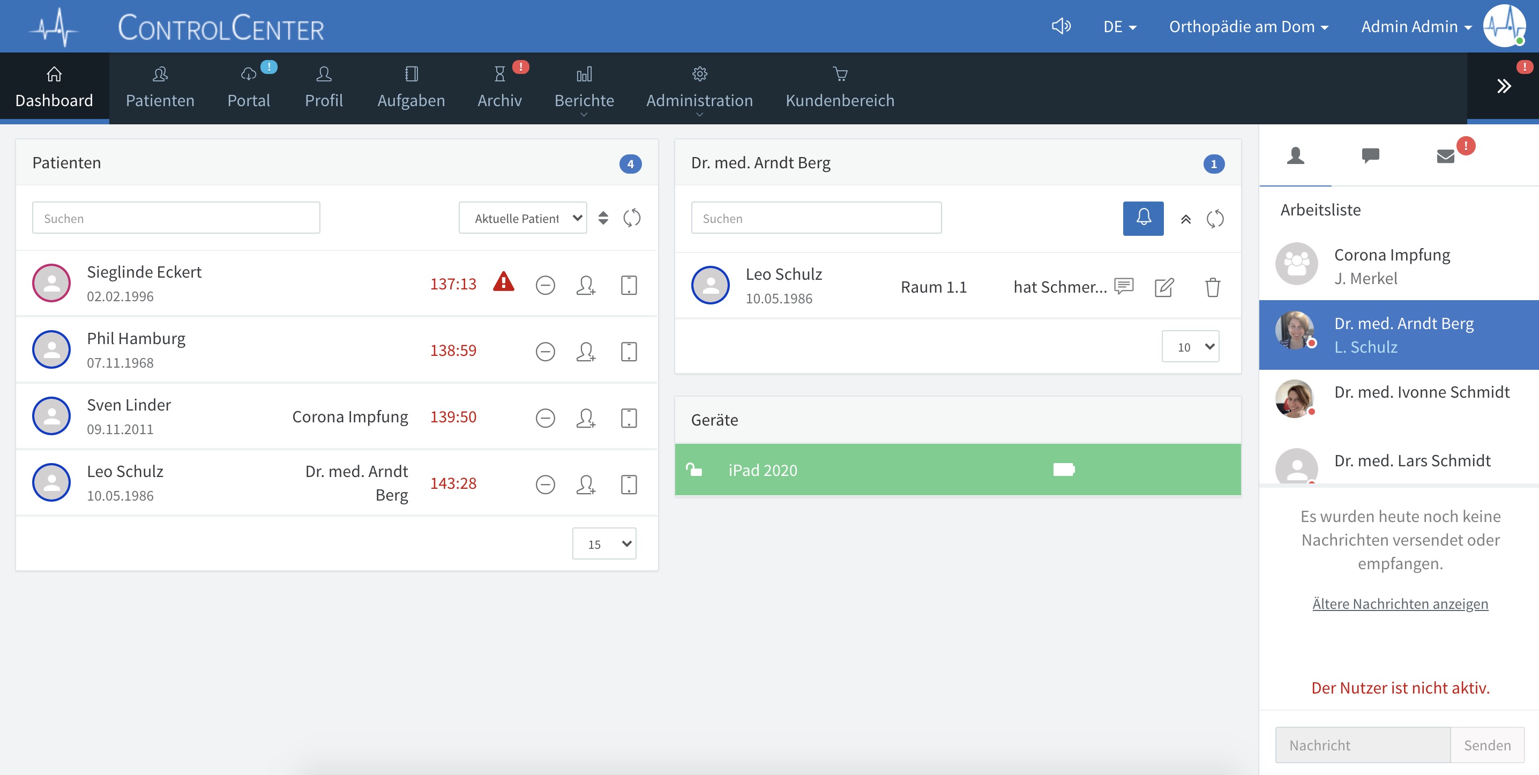Click Raum 1.1 for Leo Schulz
The height and width of the screenshot is (775, 1539).
pyautogui.click(x=934, y=287)
